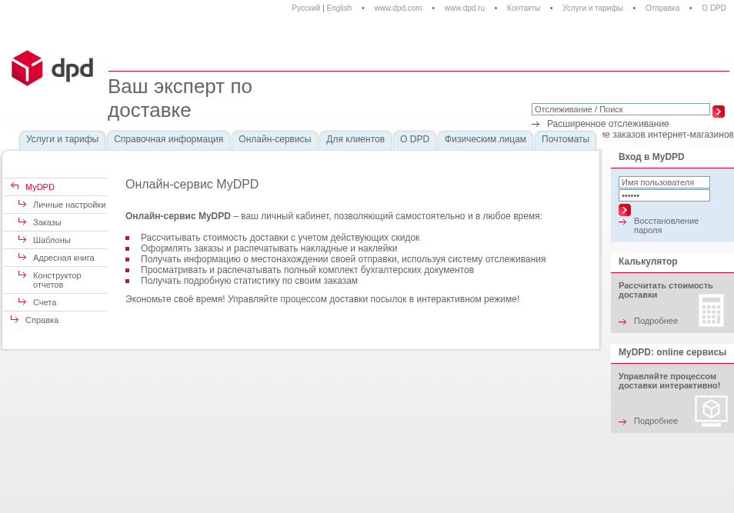Open the Справочная информация tab
The height and width of the screenshot is (513, 734).
pyautogui.click(x=168, y=139)
